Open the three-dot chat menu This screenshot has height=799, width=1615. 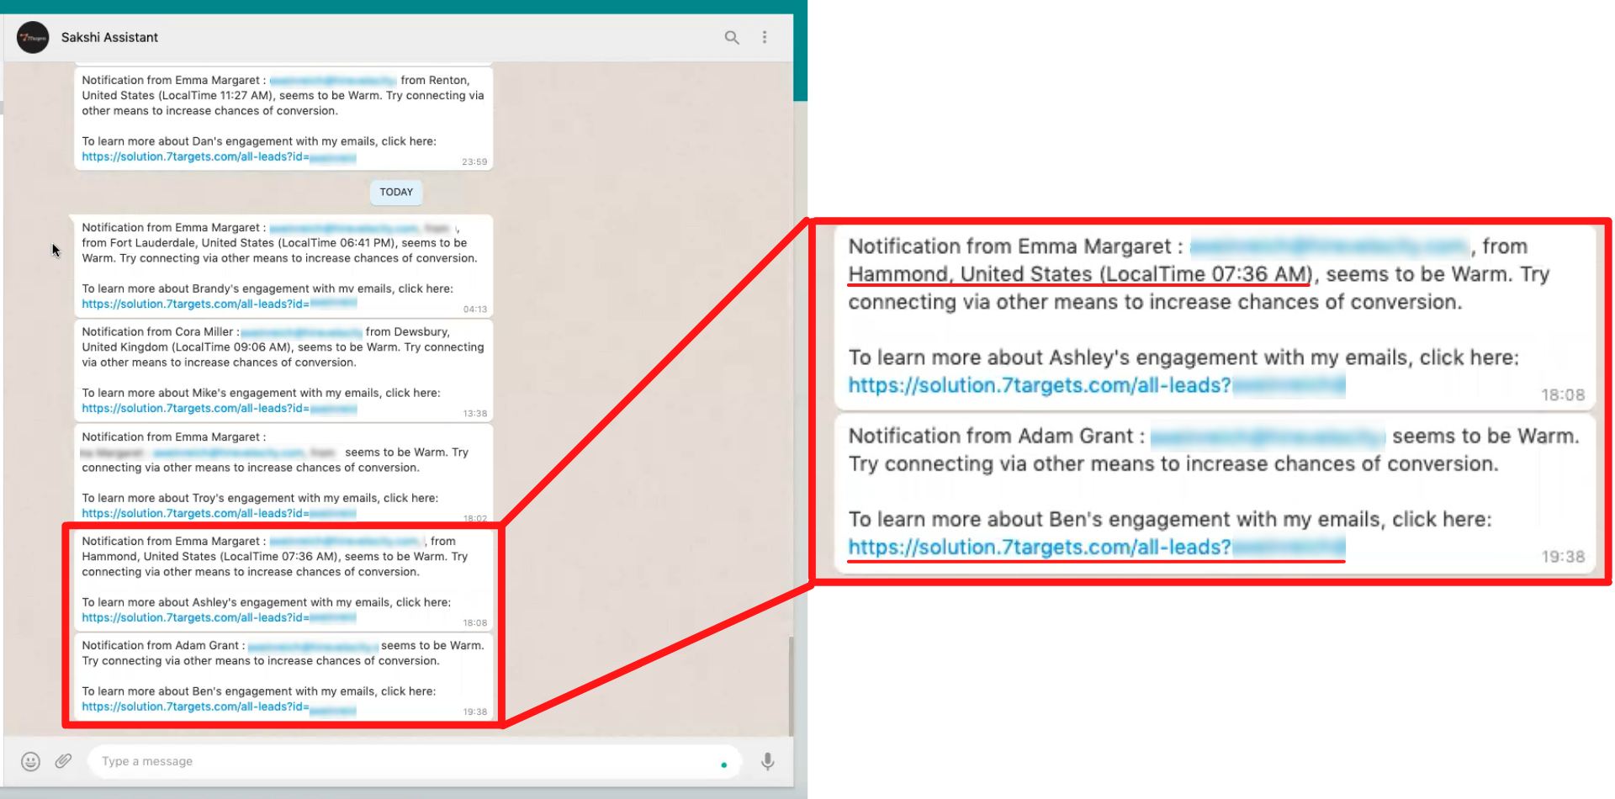tap(765, 37)
